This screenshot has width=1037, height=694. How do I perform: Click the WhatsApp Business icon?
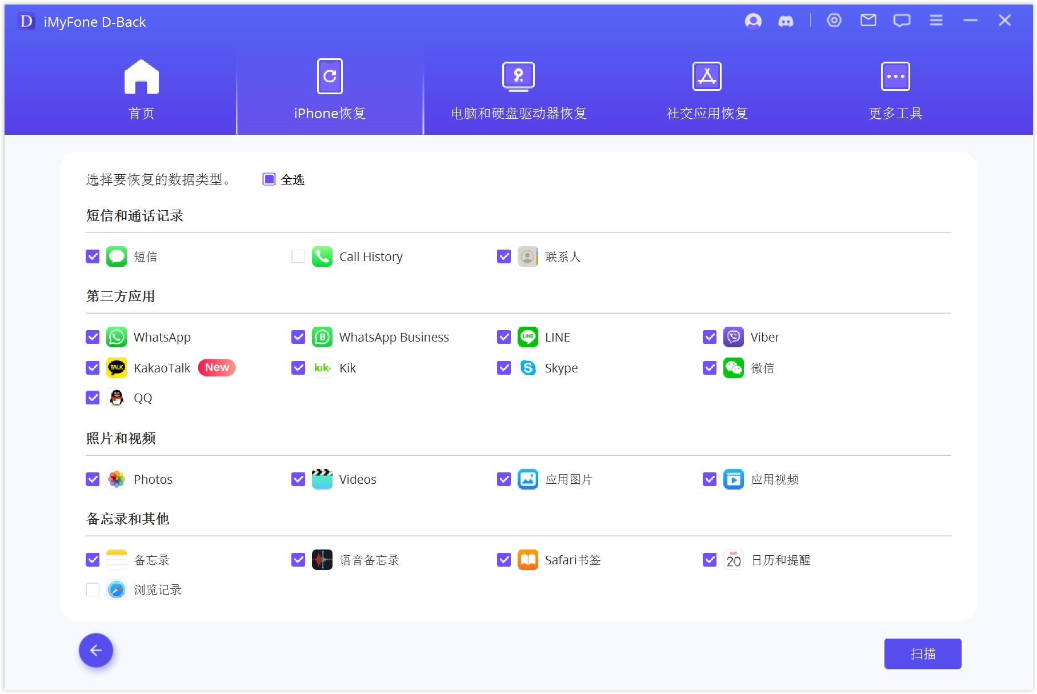coord(322,337)
